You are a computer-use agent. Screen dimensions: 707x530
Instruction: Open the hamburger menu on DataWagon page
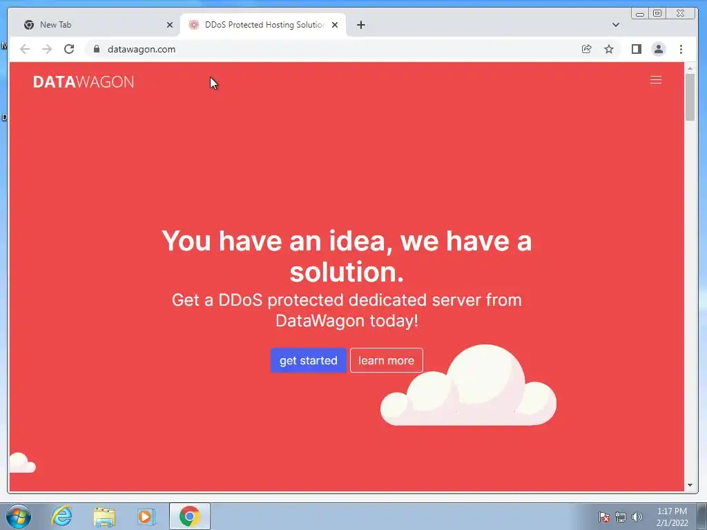tap(656, 80)
